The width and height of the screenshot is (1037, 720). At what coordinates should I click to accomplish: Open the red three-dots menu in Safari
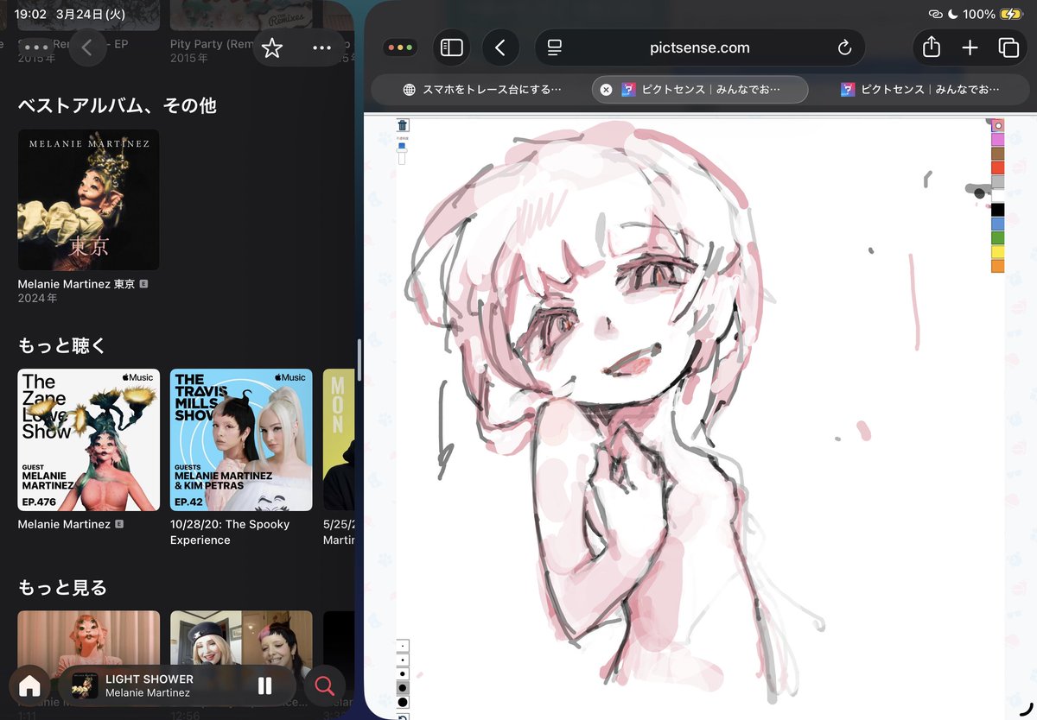399,47
